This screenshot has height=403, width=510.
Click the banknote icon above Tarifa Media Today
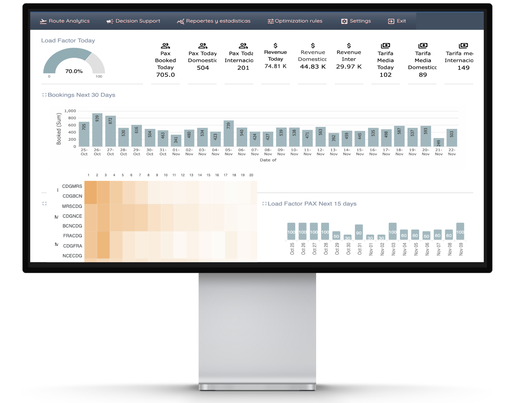pyautogui.click(x=385, y=46)
